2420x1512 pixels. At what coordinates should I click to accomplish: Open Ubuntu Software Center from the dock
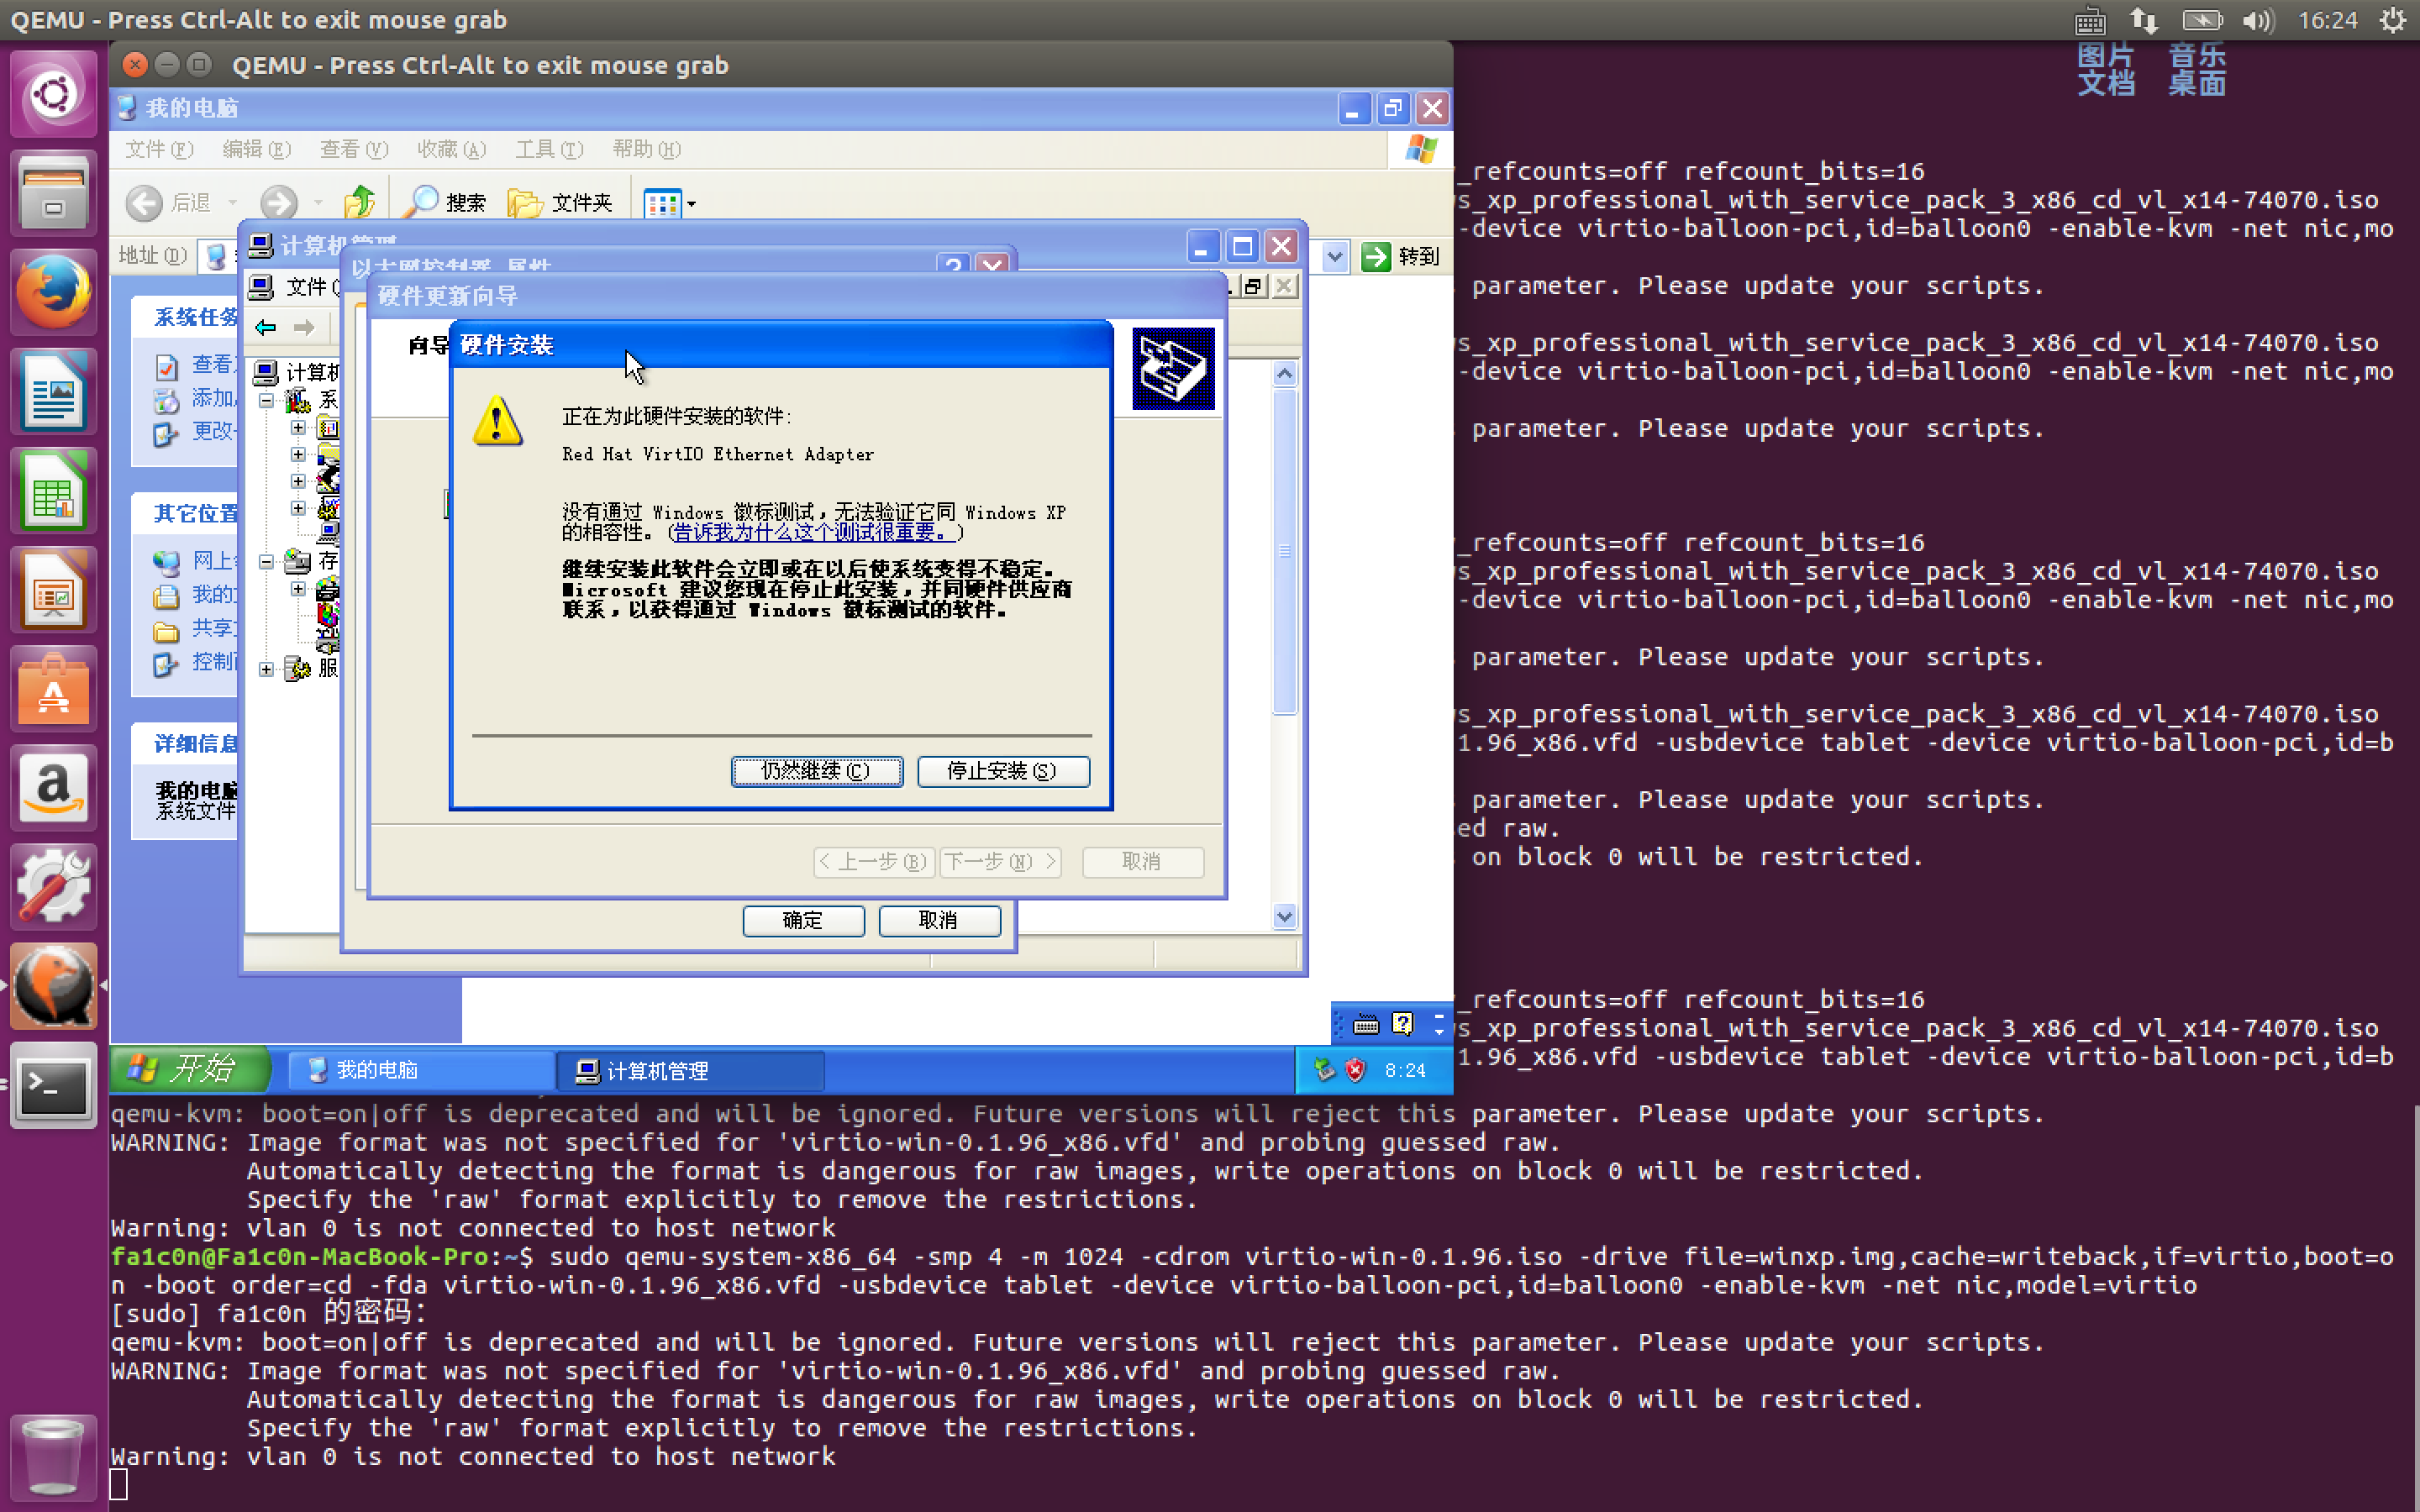click(x=52, y=690)
